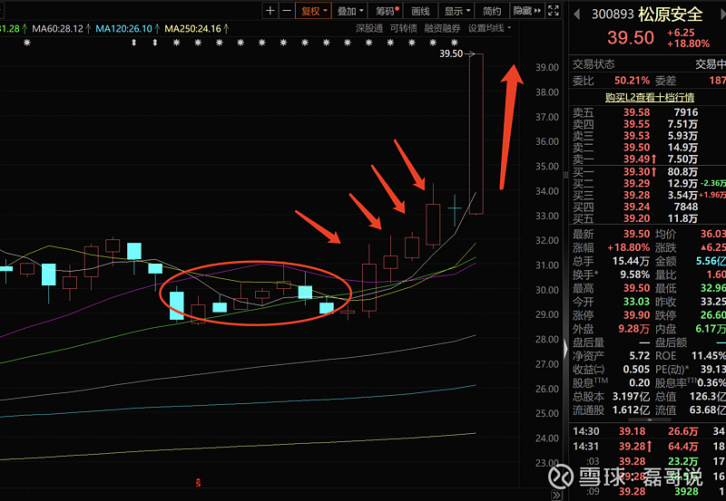
Task: Click the MA120:26.10 indicator label
Action: point(128,29)
